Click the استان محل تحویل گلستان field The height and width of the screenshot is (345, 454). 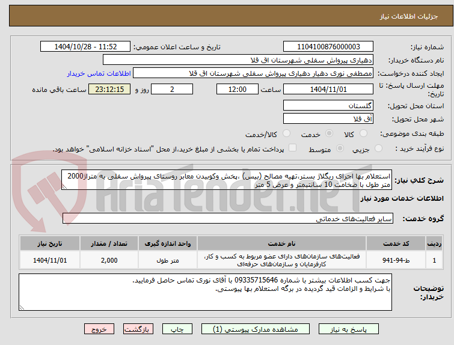pyautogui.click(x=328, y=105)
